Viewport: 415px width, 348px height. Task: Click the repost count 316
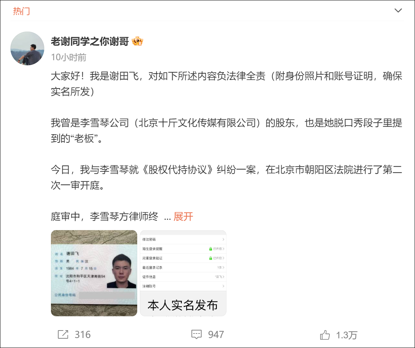(83, 335)
